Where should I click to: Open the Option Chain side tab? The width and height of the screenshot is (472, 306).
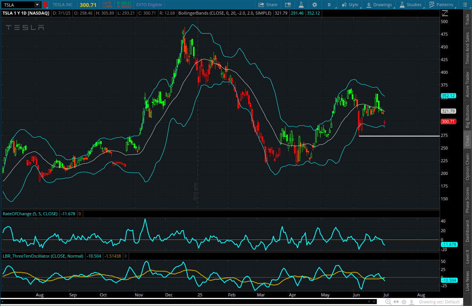tap(467, 166)
